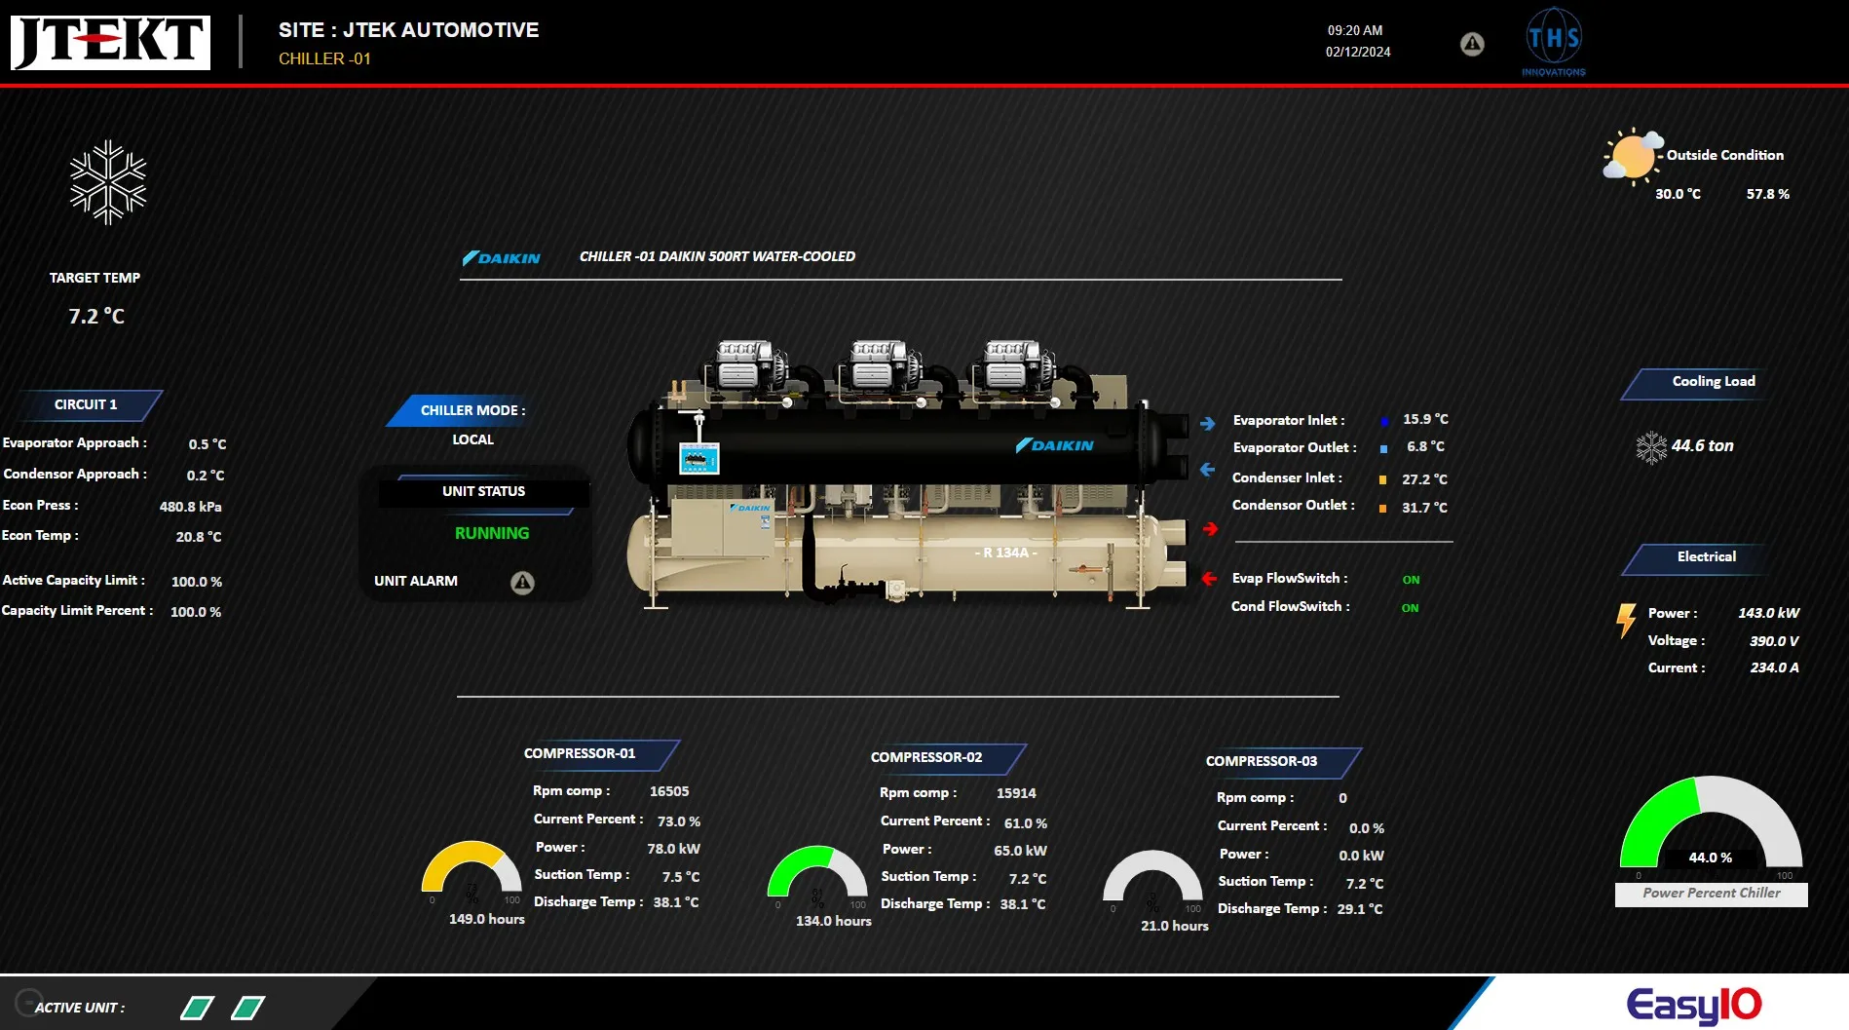The height and width of the screenshot is (1030, 1849).
Task: Click the 21.0 hours runtime text
Action: (1174, 927)
